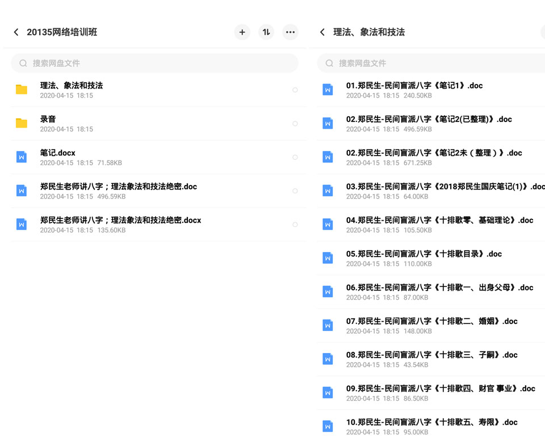545x441 pixels.
Task: Click doc icon of 01.《笔记1》.doc
Action: pos(328,90)
